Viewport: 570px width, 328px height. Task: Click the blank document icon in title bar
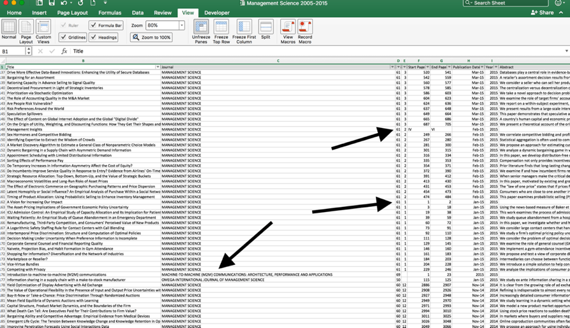93,3
